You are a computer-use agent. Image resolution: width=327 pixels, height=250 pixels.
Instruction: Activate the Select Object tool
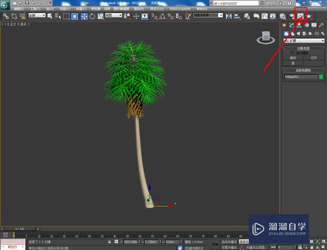pos(50,16)
